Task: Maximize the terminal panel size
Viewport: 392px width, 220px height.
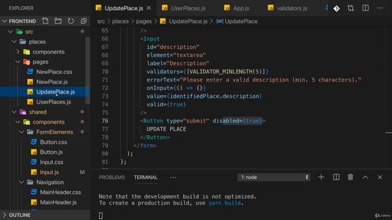Action: pos(365,177)
